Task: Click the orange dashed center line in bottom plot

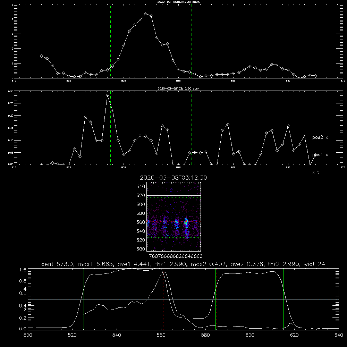Action: coord(190,299)
